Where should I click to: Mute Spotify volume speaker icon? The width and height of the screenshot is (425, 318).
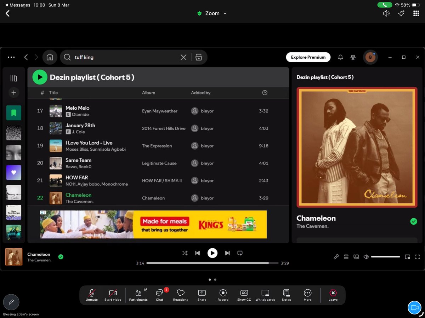click(366, 257)
